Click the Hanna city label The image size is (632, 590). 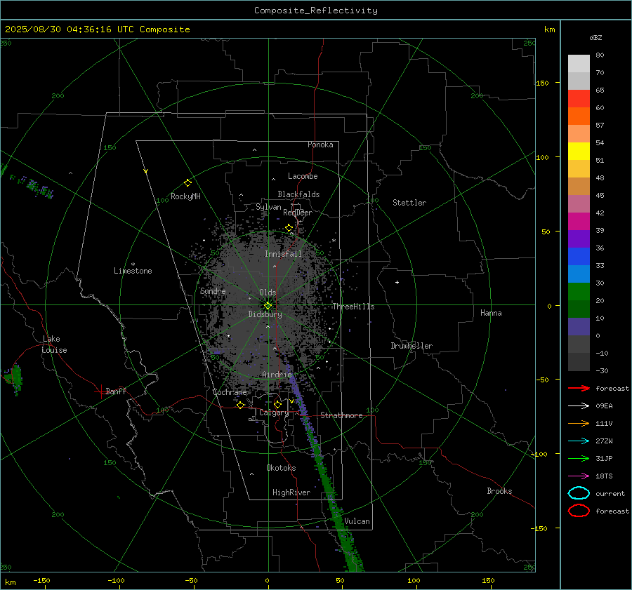click(491, 313)
